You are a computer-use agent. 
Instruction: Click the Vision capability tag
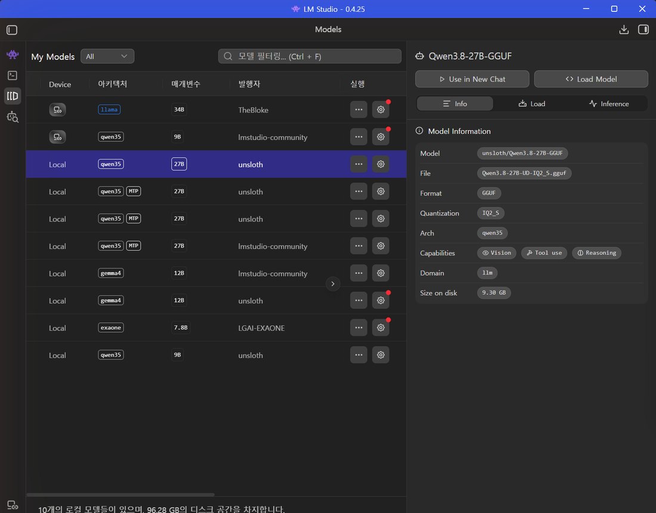(497, 253)
